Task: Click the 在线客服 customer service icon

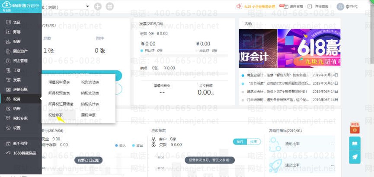Action: click(310, 6)
